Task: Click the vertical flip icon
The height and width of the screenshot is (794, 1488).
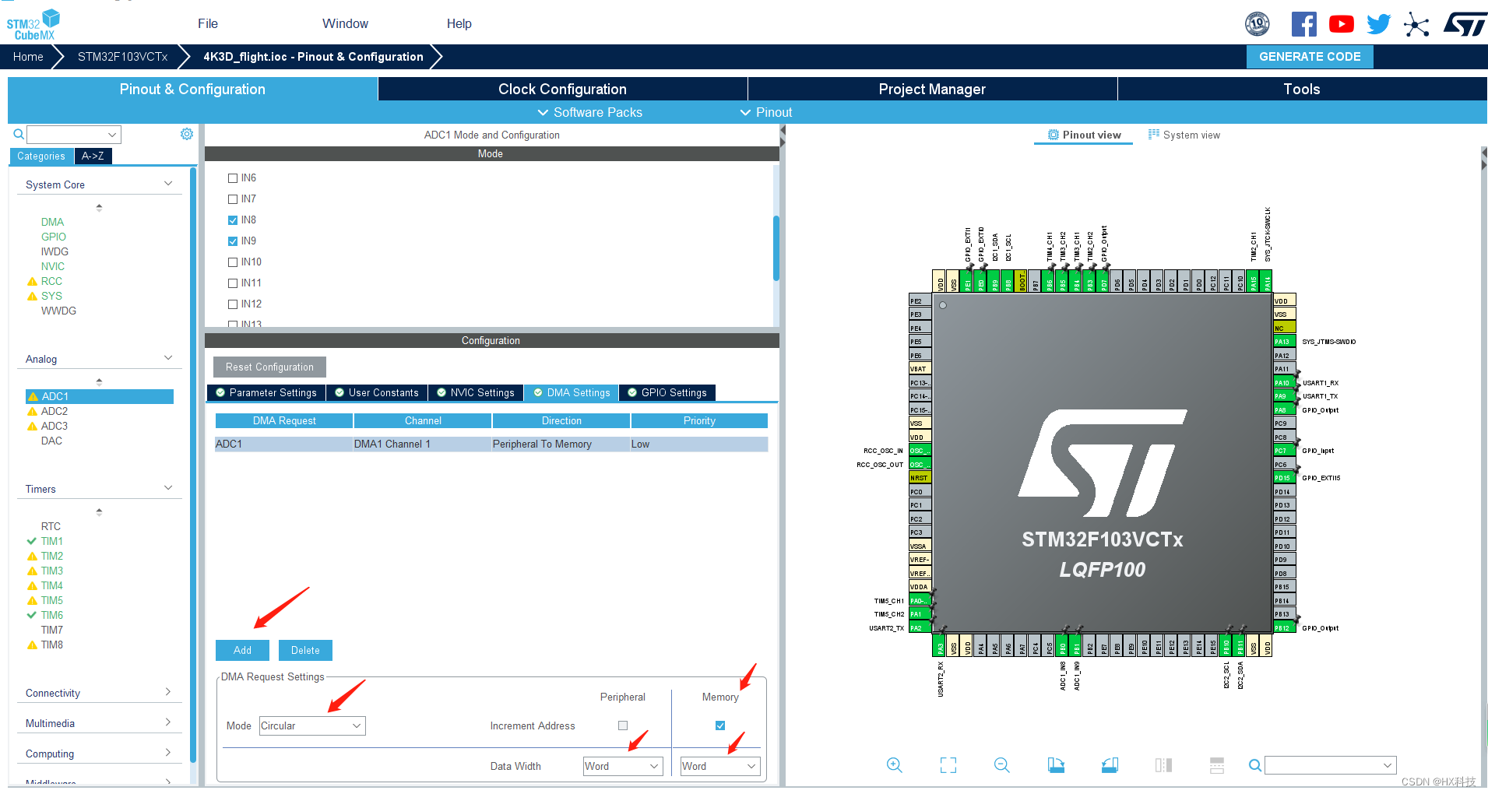Action: tap(1217, 765)
